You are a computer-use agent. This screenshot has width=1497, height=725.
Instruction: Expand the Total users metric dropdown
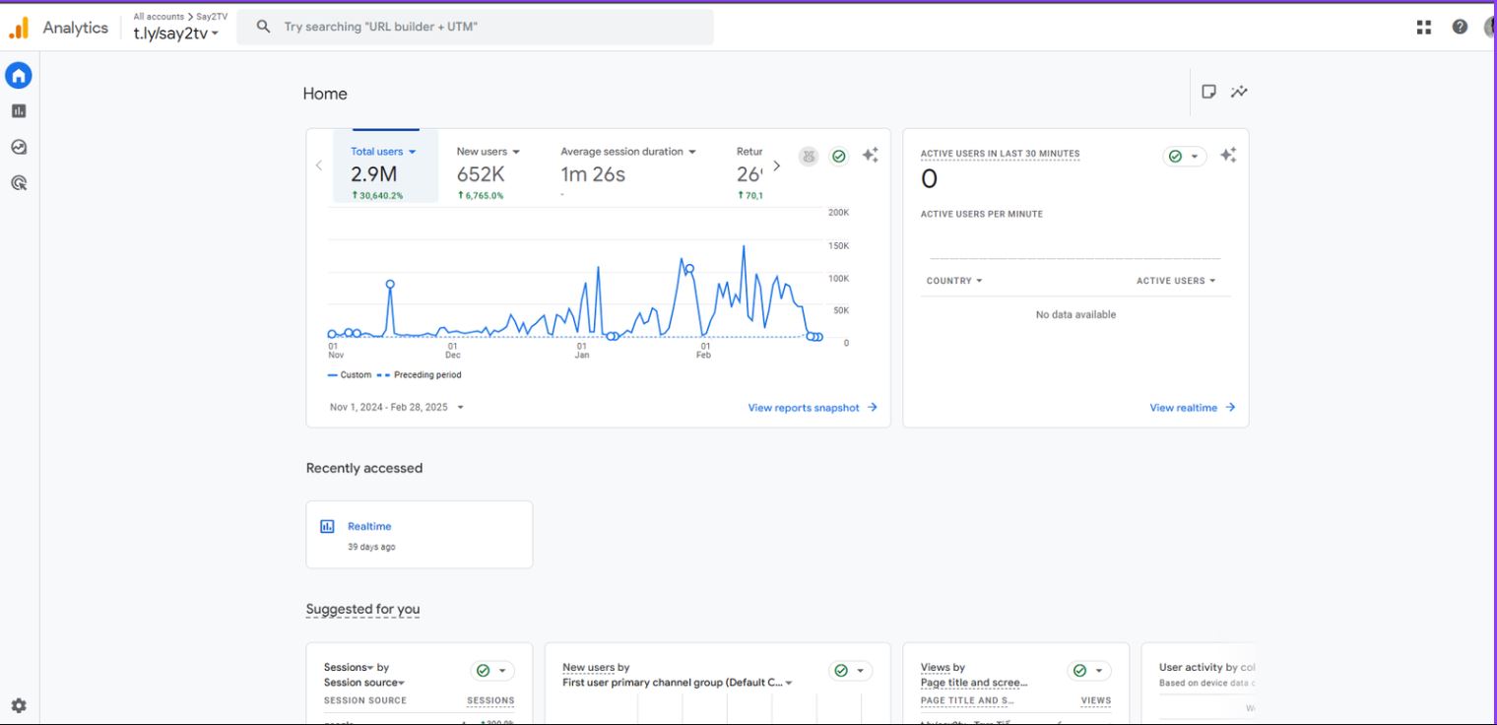[x=384, y=152]
